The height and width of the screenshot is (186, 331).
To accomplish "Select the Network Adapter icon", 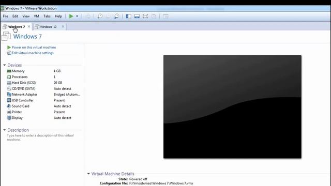I will point(9,95).
